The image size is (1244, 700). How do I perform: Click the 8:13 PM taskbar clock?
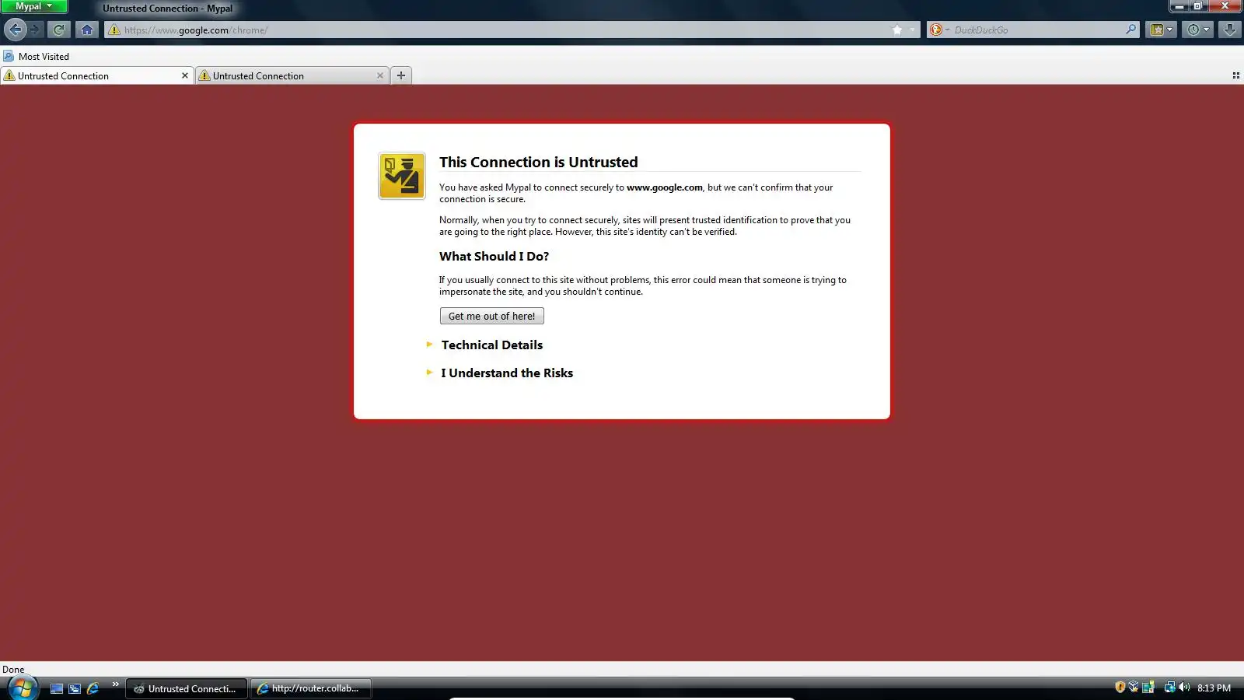click(x=1214, y=688)
